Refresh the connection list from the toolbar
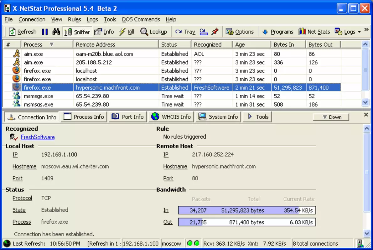Screen dimensions: 373x250 click(x=22, y=32)
